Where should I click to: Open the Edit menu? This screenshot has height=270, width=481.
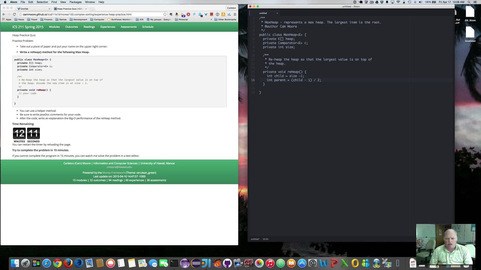pos(31,2)
